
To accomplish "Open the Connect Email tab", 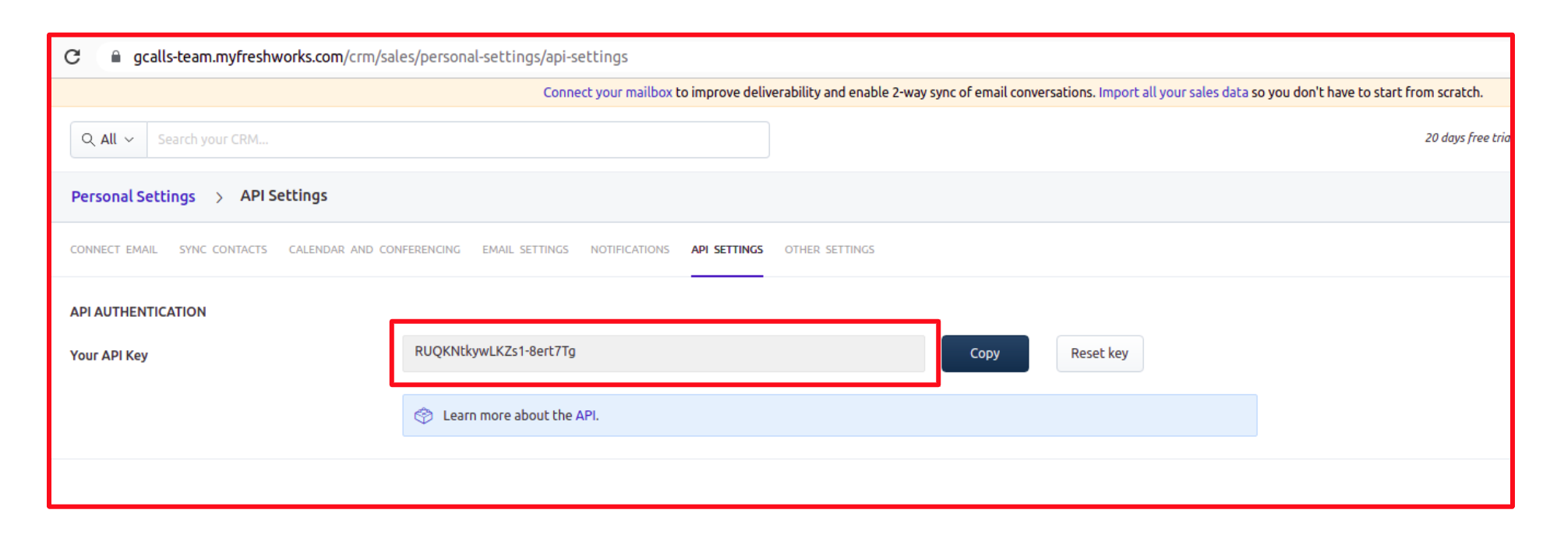I will (114, 250).
